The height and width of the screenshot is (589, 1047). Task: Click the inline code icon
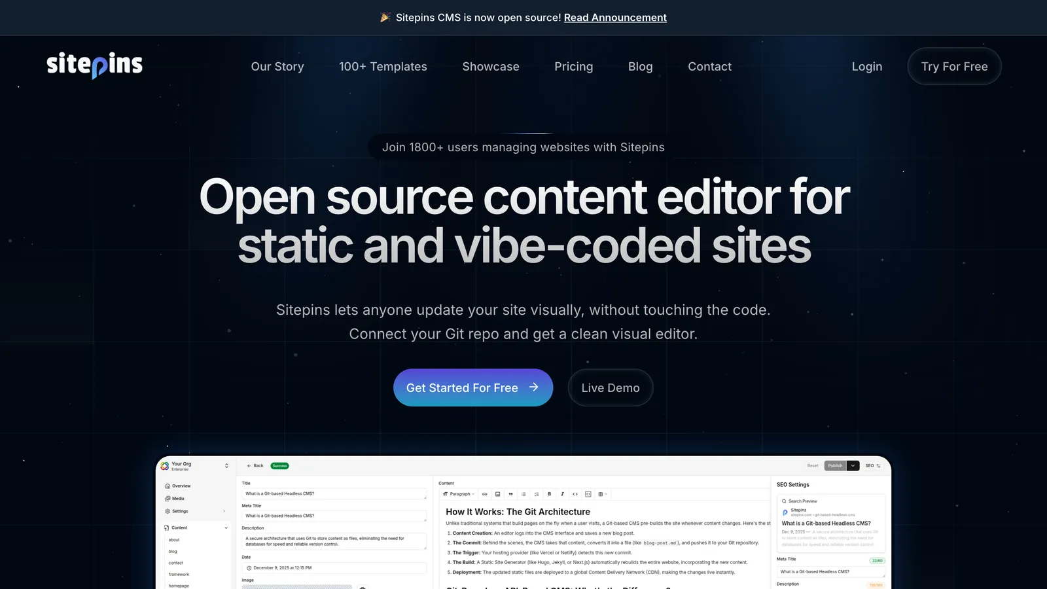[575, 494]
